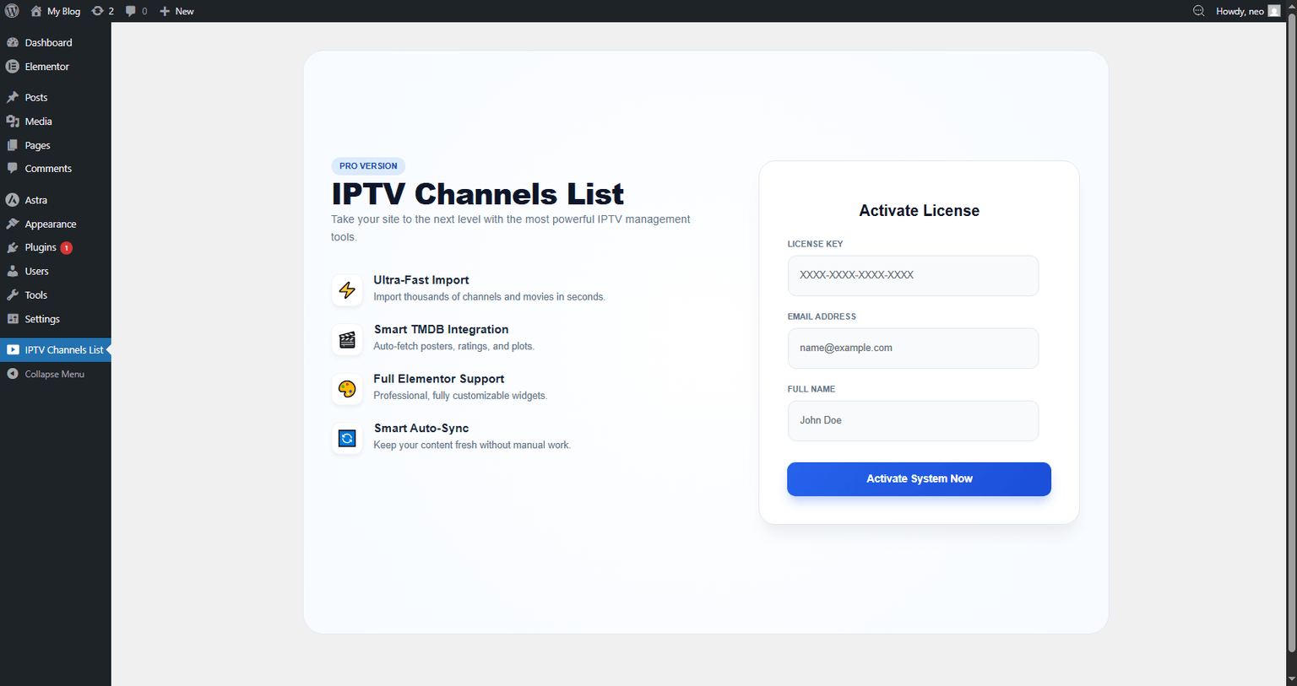This screenshot has height=686, width=1297.
Task: Click the Collapse Menu arrow icon
Action: [13, 374]
